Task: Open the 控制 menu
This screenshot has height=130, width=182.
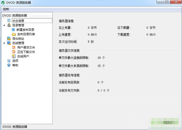Action: tap(6, 9)
